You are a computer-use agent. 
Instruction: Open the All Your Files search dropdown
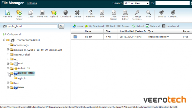(136, 3)
